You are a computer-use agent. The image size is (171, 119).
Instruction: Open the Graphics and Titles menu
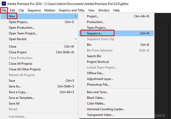72,10
